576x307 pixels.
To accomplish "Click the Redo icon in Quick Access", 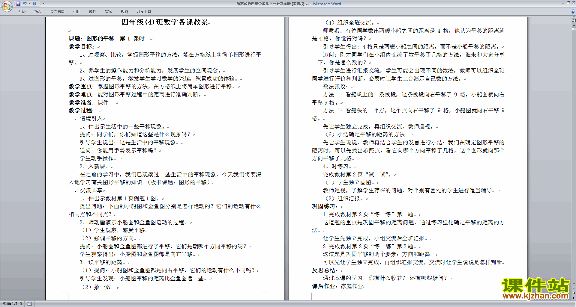I will coord(34,4).
